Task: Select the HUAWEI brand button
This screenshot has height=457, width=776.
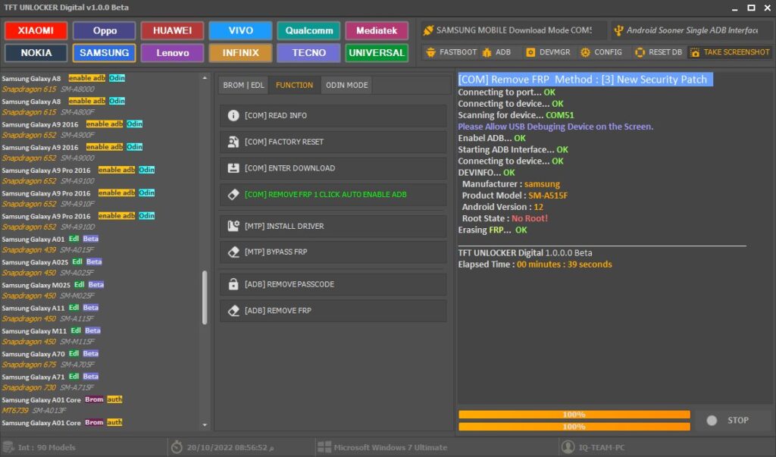Action: click(172, 30)
